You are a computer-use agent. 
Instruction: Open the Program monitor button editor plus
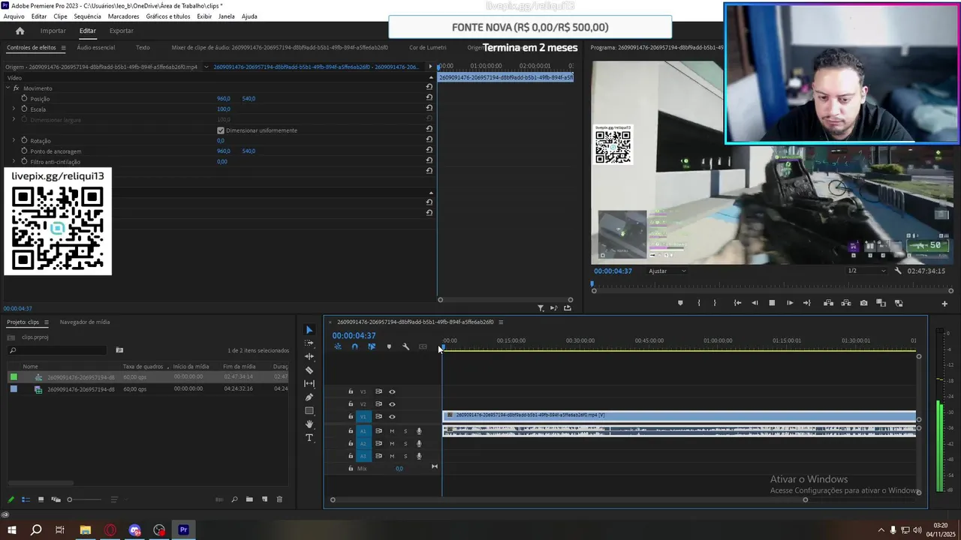(944, 304)
